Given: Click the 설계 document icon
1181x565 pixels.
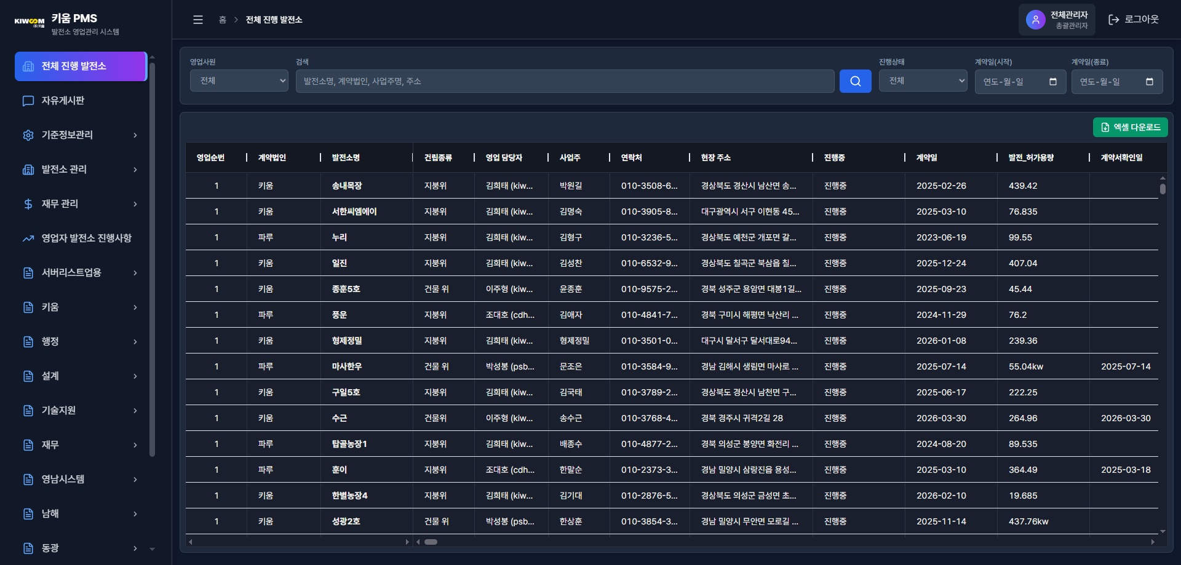Looking at the screenshot, I should click(28, 376).
